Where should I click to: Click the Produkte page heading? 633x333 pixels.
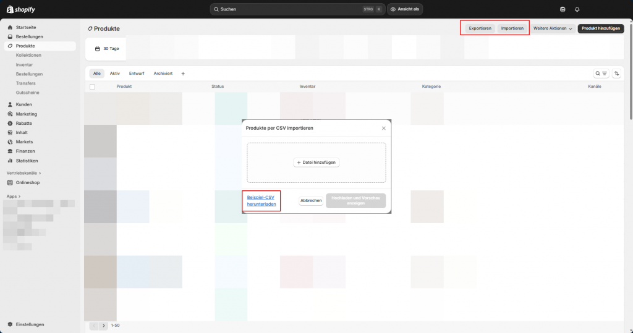106,28
